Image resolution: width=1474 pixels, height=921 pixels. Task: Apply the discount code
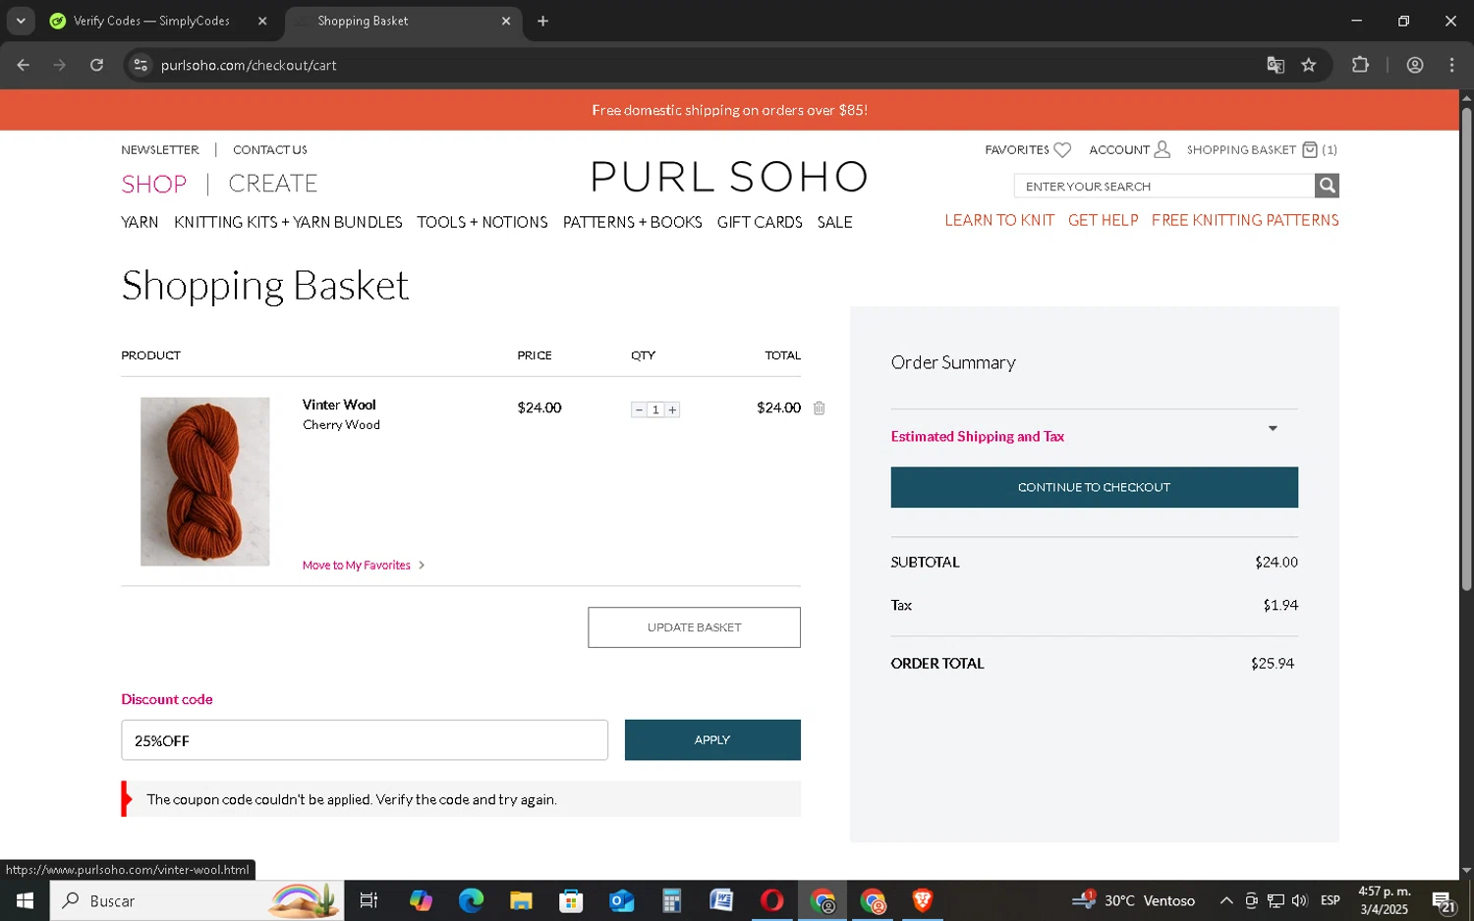pyautogui.click(x=712, y=740)
